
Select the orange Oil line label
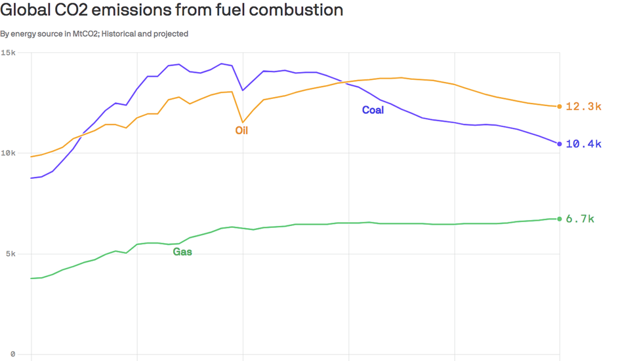click(x=241, y=130)
